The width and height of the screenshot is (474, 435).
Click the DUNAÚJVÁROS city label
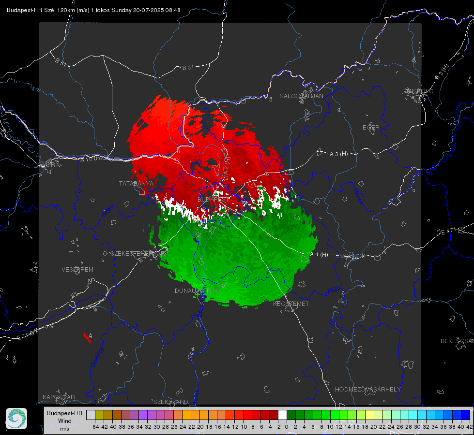click(198, 290)
